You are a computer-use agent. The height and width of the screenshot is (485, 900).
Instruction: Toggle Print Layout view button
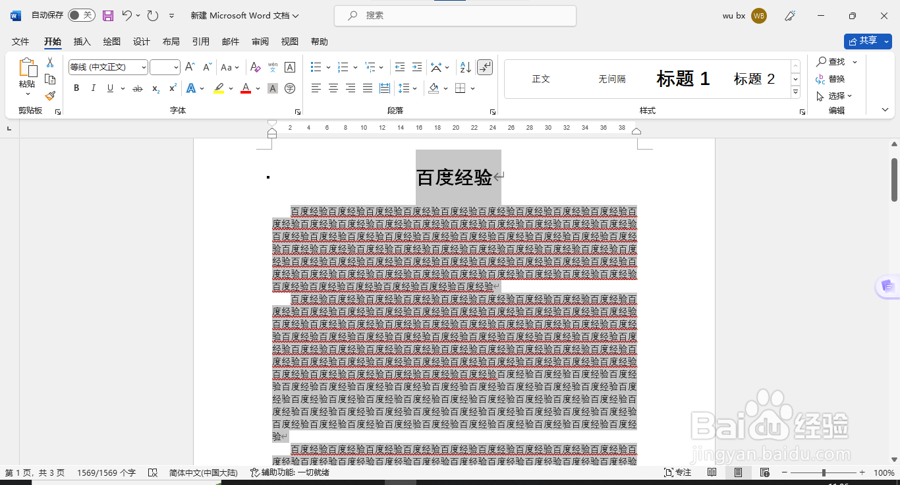[738, 472]
